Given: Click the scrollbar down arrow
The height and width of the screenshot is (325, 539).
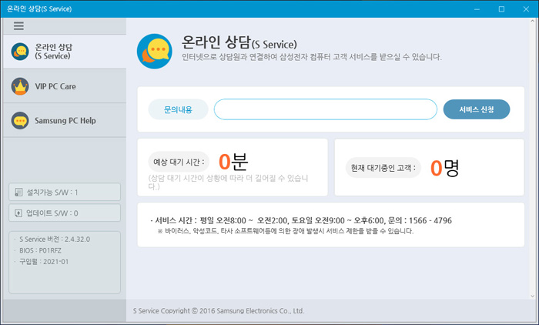Looking at the screenshot, I should (x=533, y=296).
